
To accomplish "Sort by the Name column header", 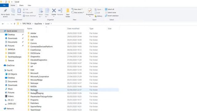I will coord(30,29).
